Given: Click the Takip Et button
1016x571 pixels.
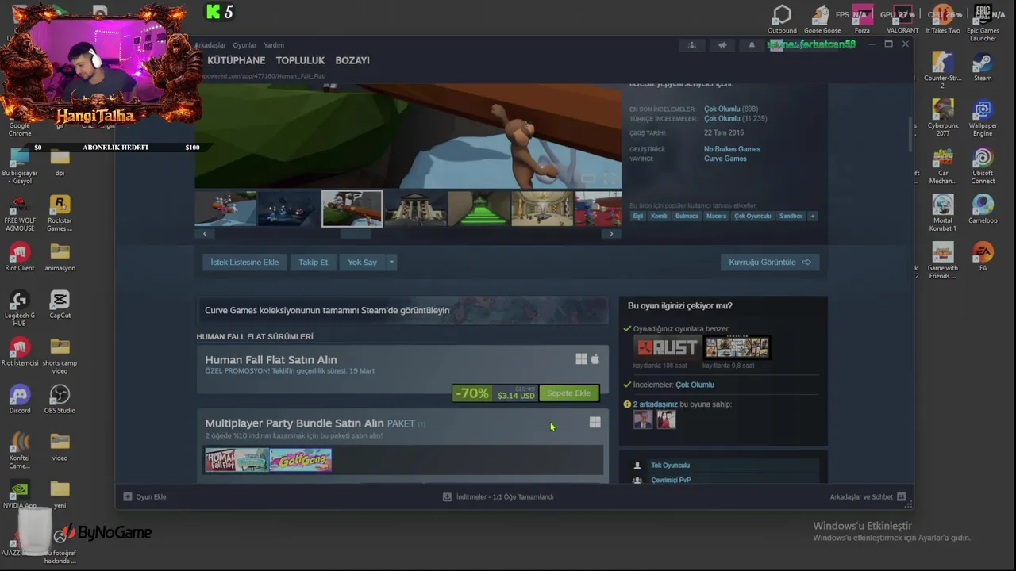Looking at the screenshot, I should 313,262.
